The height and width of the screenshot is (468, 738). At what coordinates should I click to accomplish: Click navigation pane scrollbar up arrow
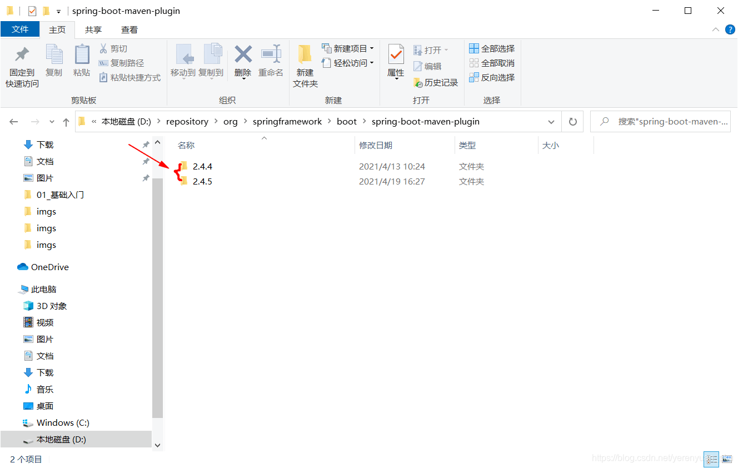[x=157, y=142]
